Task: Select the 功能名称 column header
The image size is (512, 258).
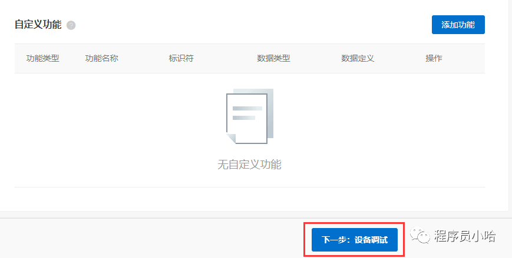Action: 102,59
